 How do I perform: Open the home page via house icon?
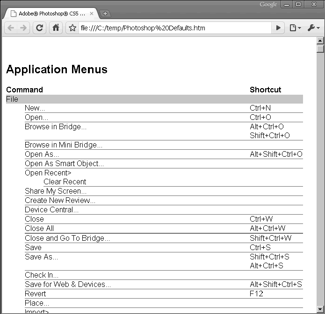tap(56, 28)
